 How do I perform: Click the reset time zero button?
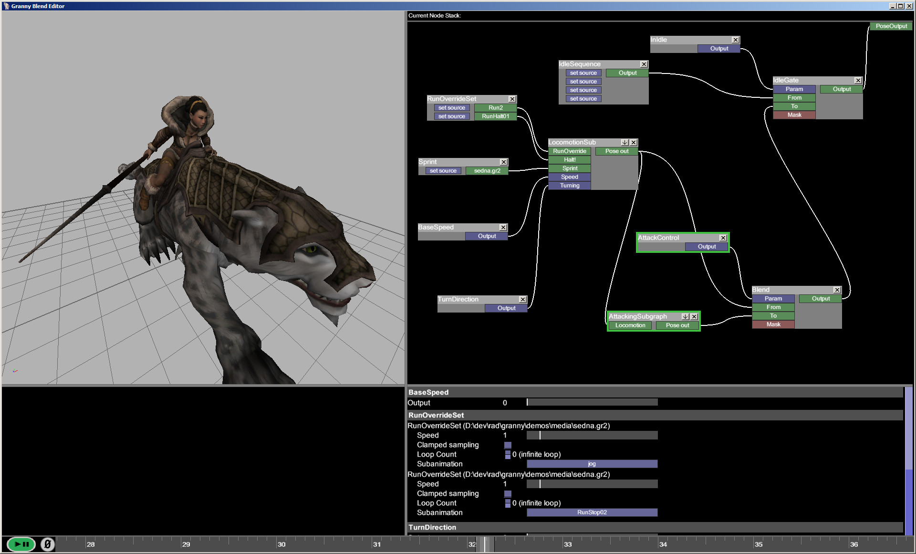pos(48,544)
